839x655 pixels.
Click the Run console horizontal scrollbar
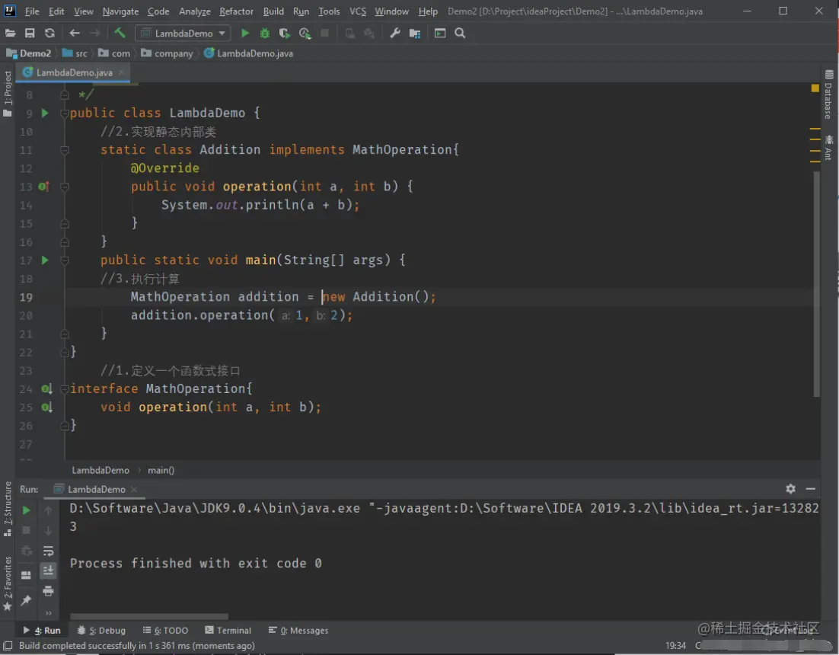click(x=149, y=616)
